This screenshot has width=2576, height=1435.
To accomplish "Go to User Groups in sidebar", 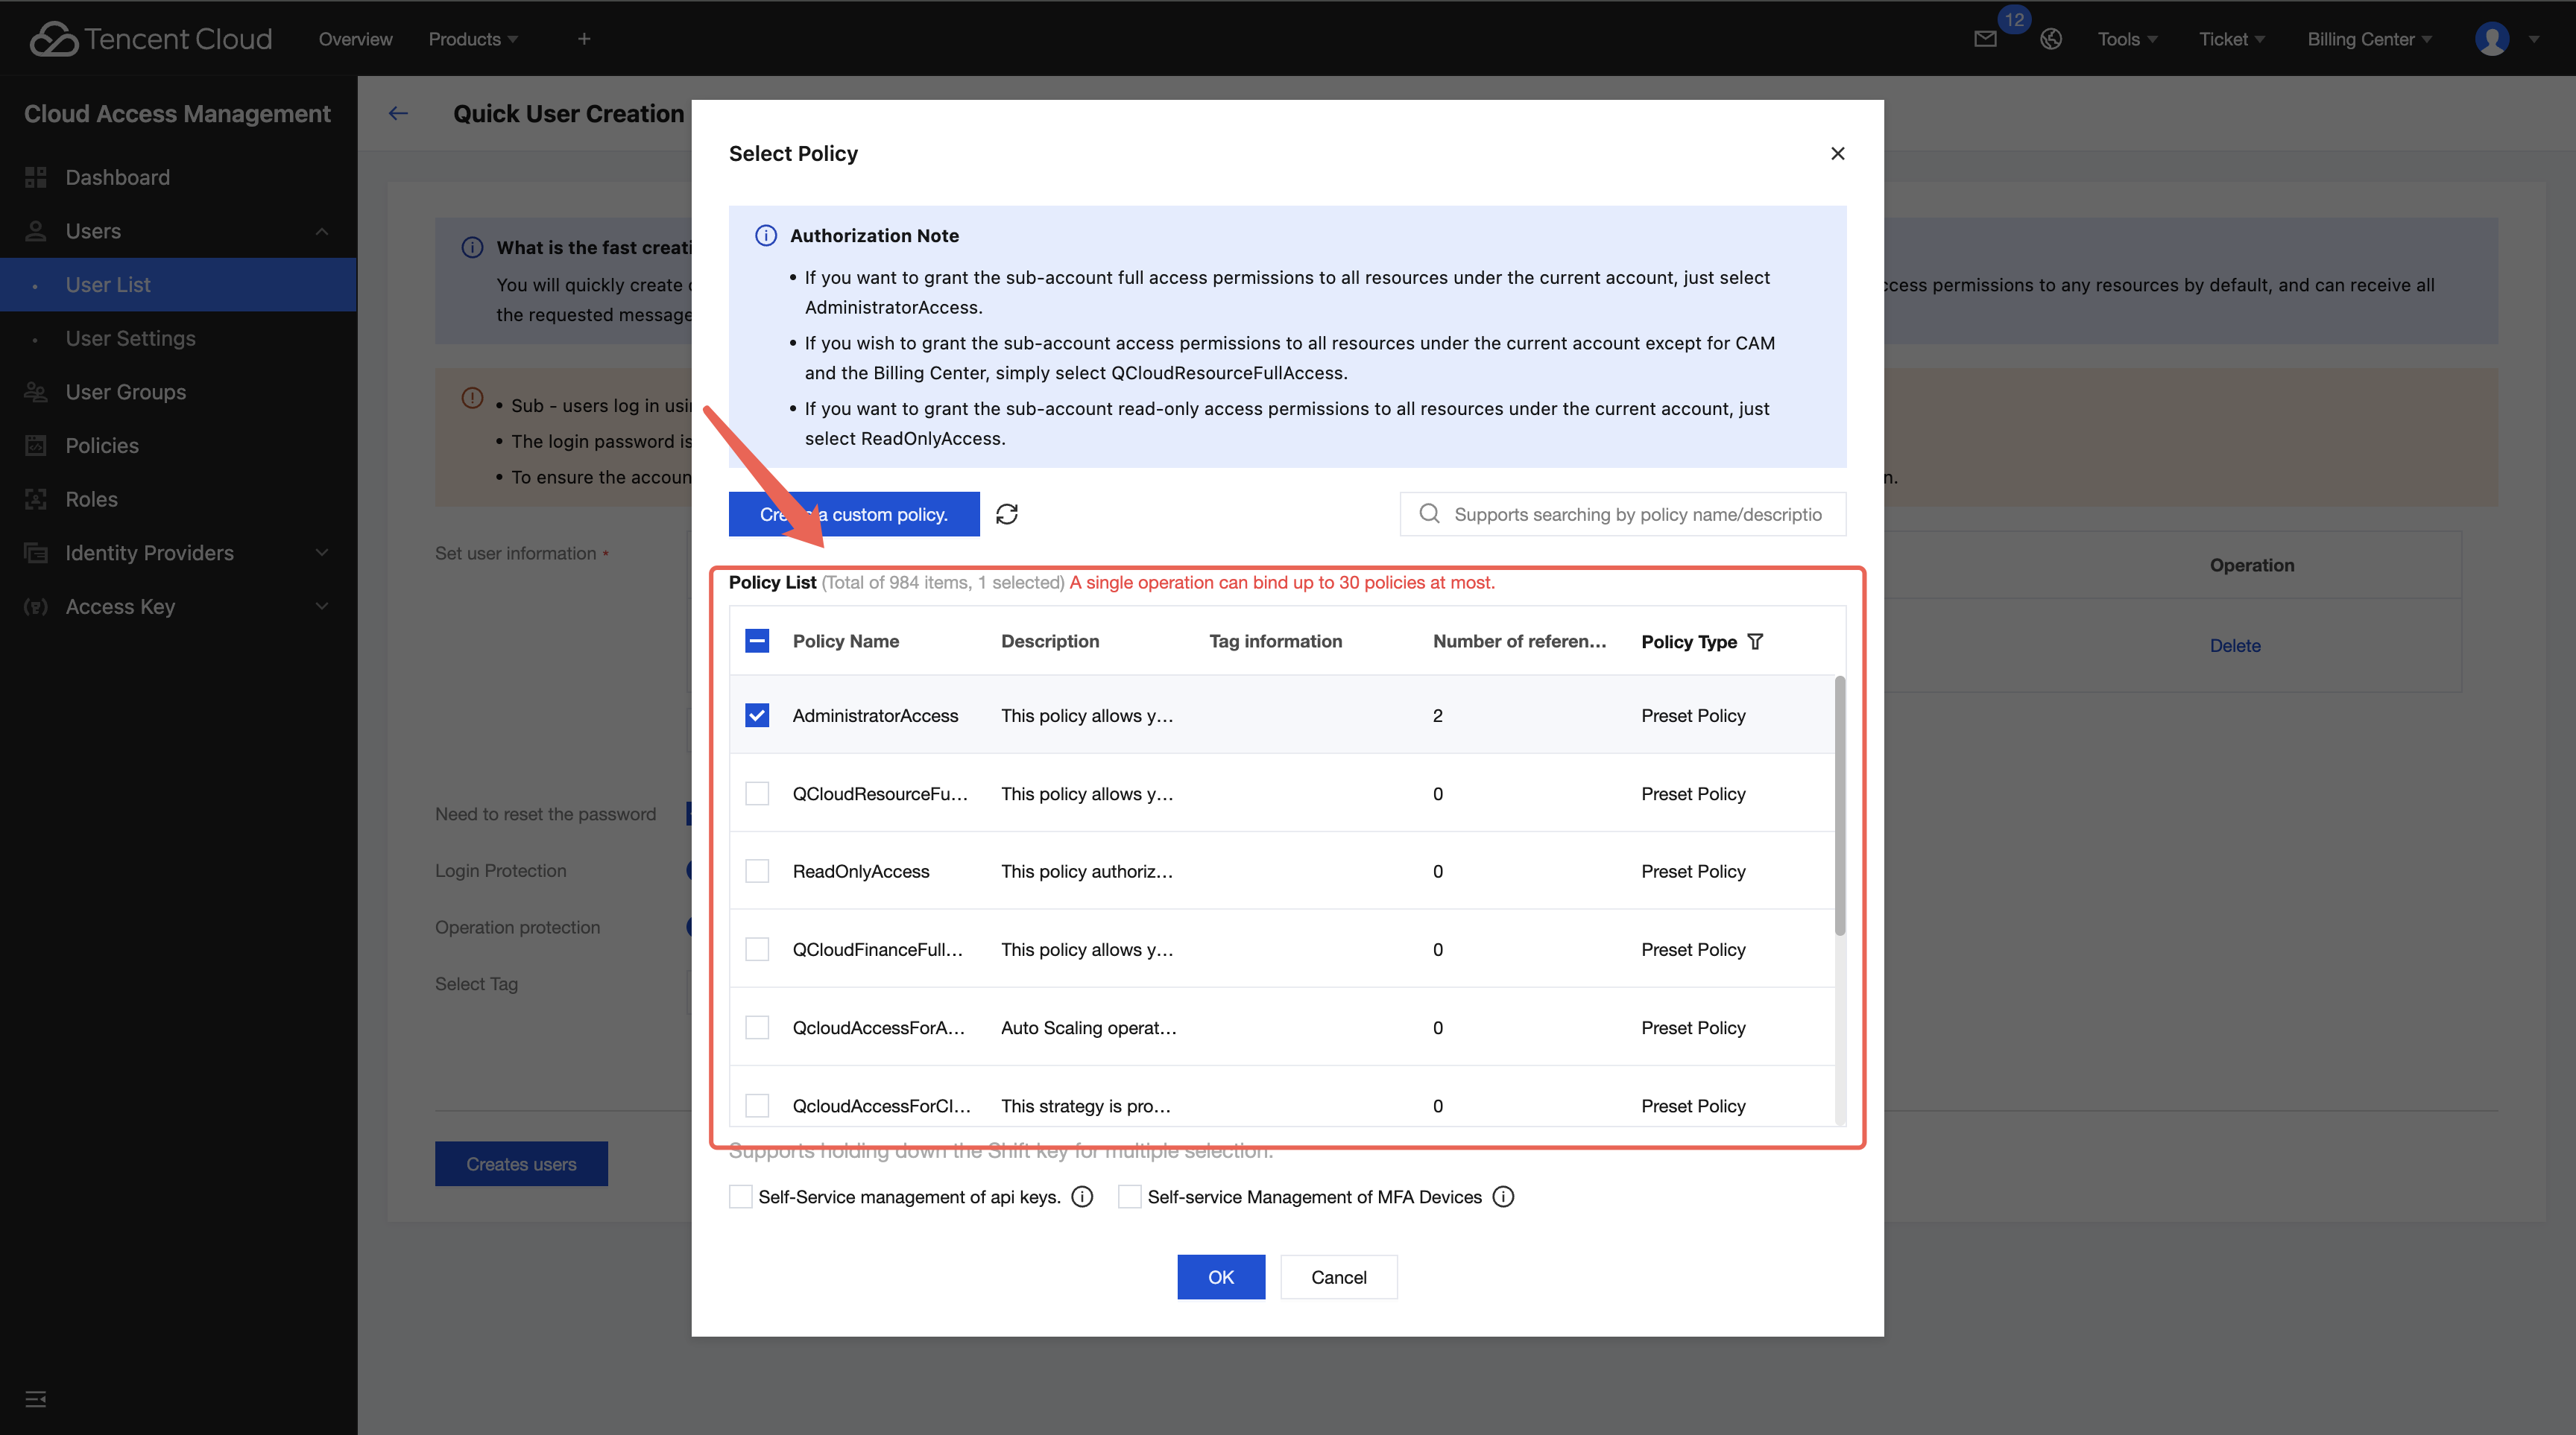I will [x=126, y=392].
